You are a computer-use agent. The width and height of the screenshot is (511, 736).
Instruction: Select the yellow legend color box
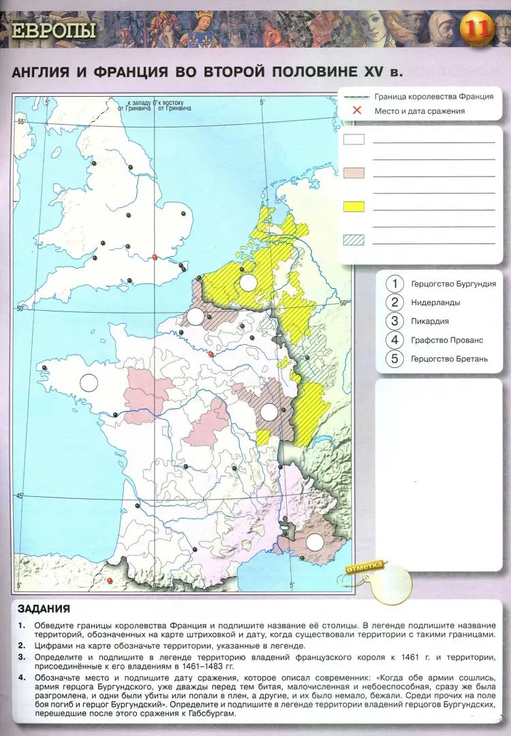click(x=354, y=206)
